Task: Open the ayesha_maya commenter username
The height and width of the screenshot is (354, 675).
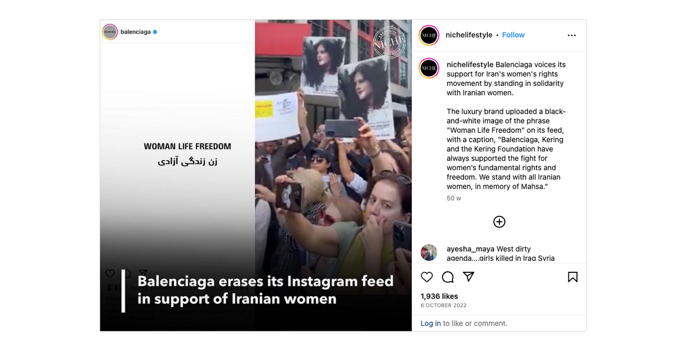Action: click(470, 249)
